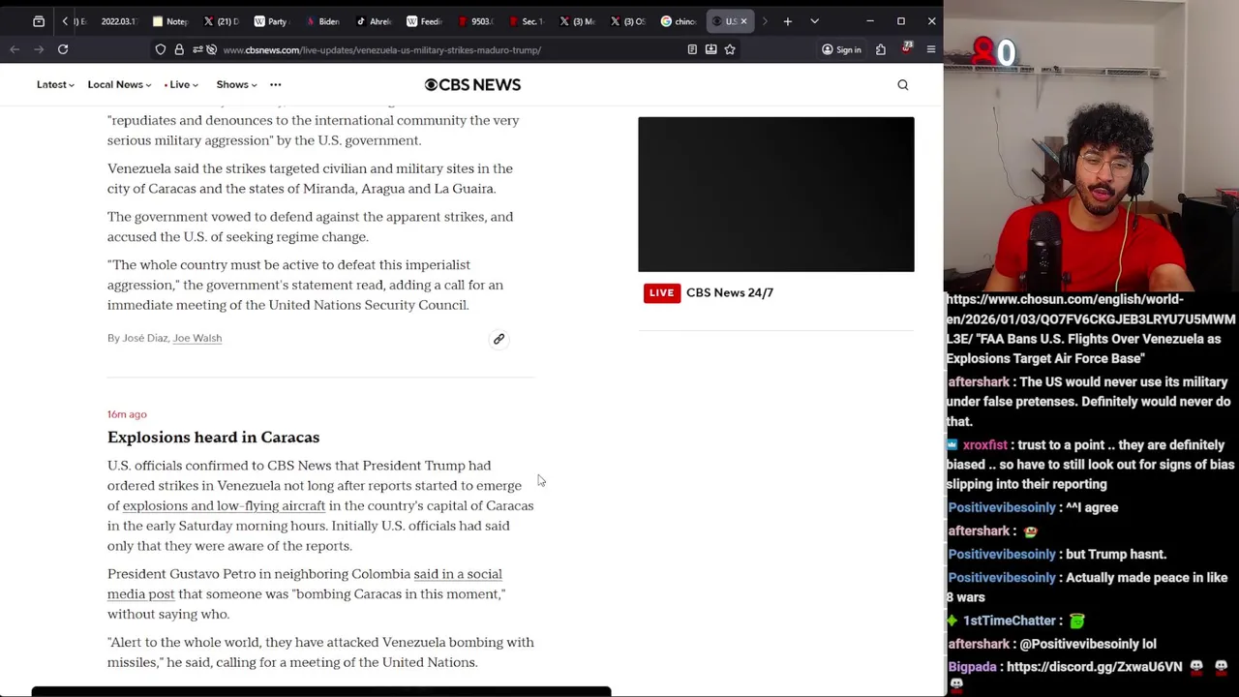Viewport: 1239px width, 697px height.
Task: Open tracking protection shield icon
Action: tap(161, 49)
